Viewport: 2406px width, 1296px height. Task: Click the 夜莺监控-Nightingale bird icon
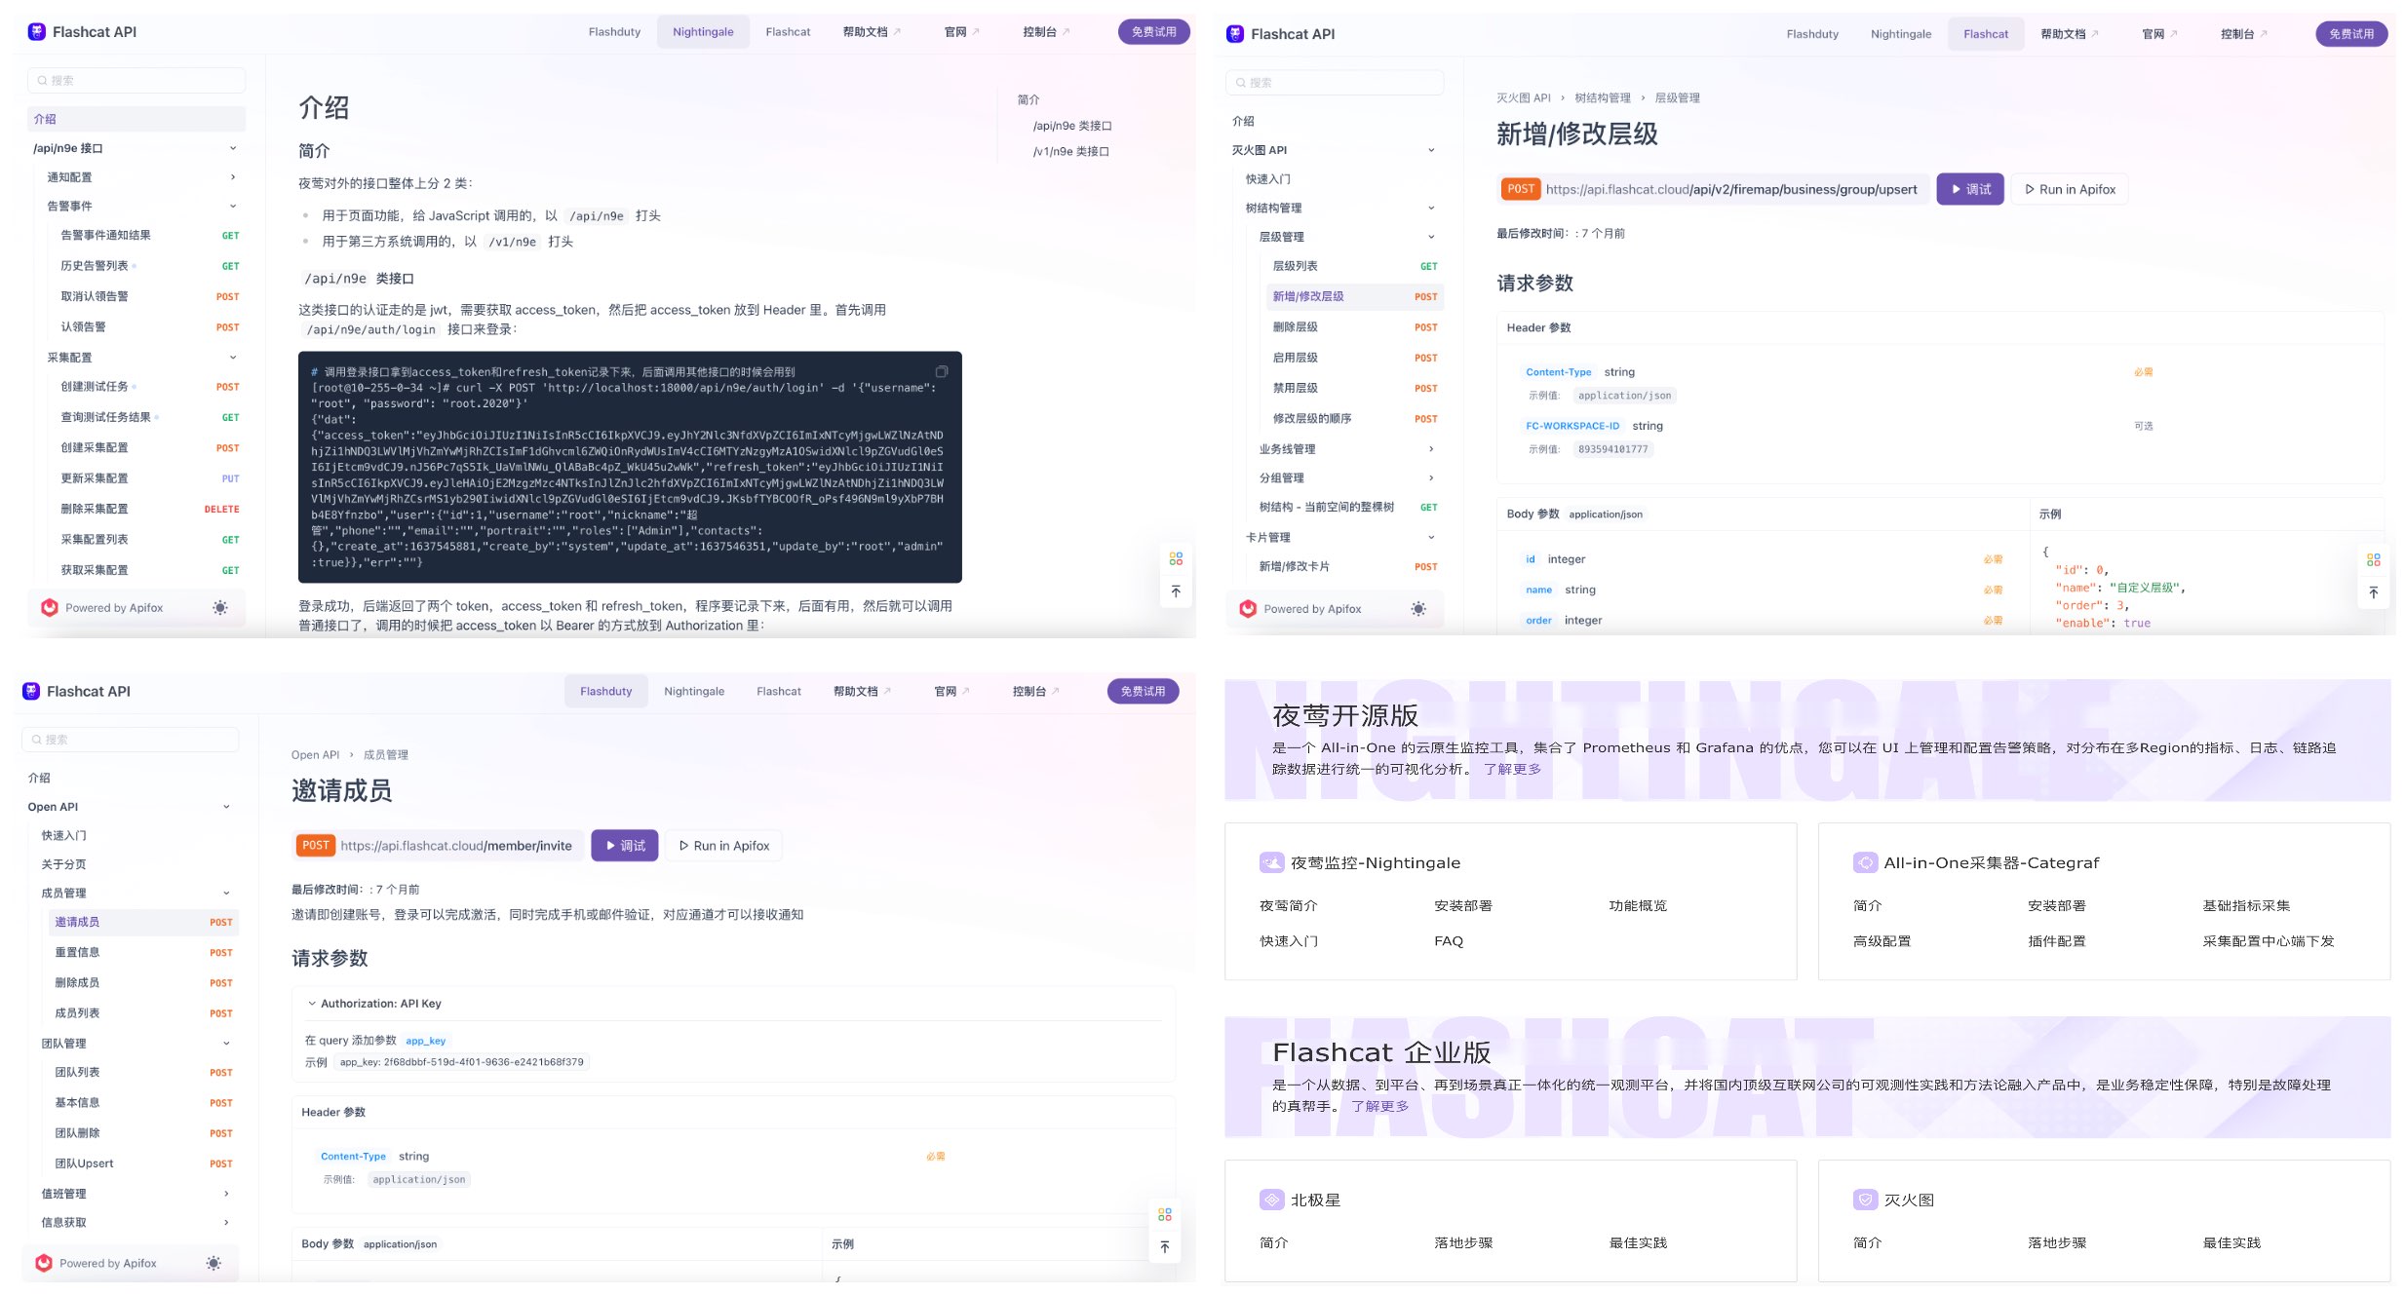coord(1271,862)
